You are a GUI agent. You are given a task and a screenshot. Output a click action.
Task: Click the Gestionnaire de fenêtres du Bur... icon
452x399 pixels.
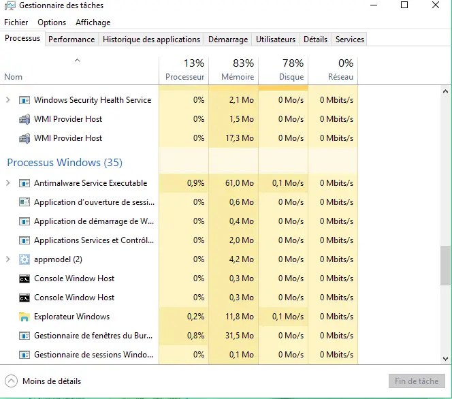(25, 336)
